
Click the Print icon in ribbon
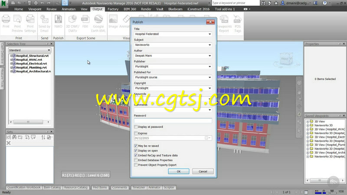coord(6,19)
